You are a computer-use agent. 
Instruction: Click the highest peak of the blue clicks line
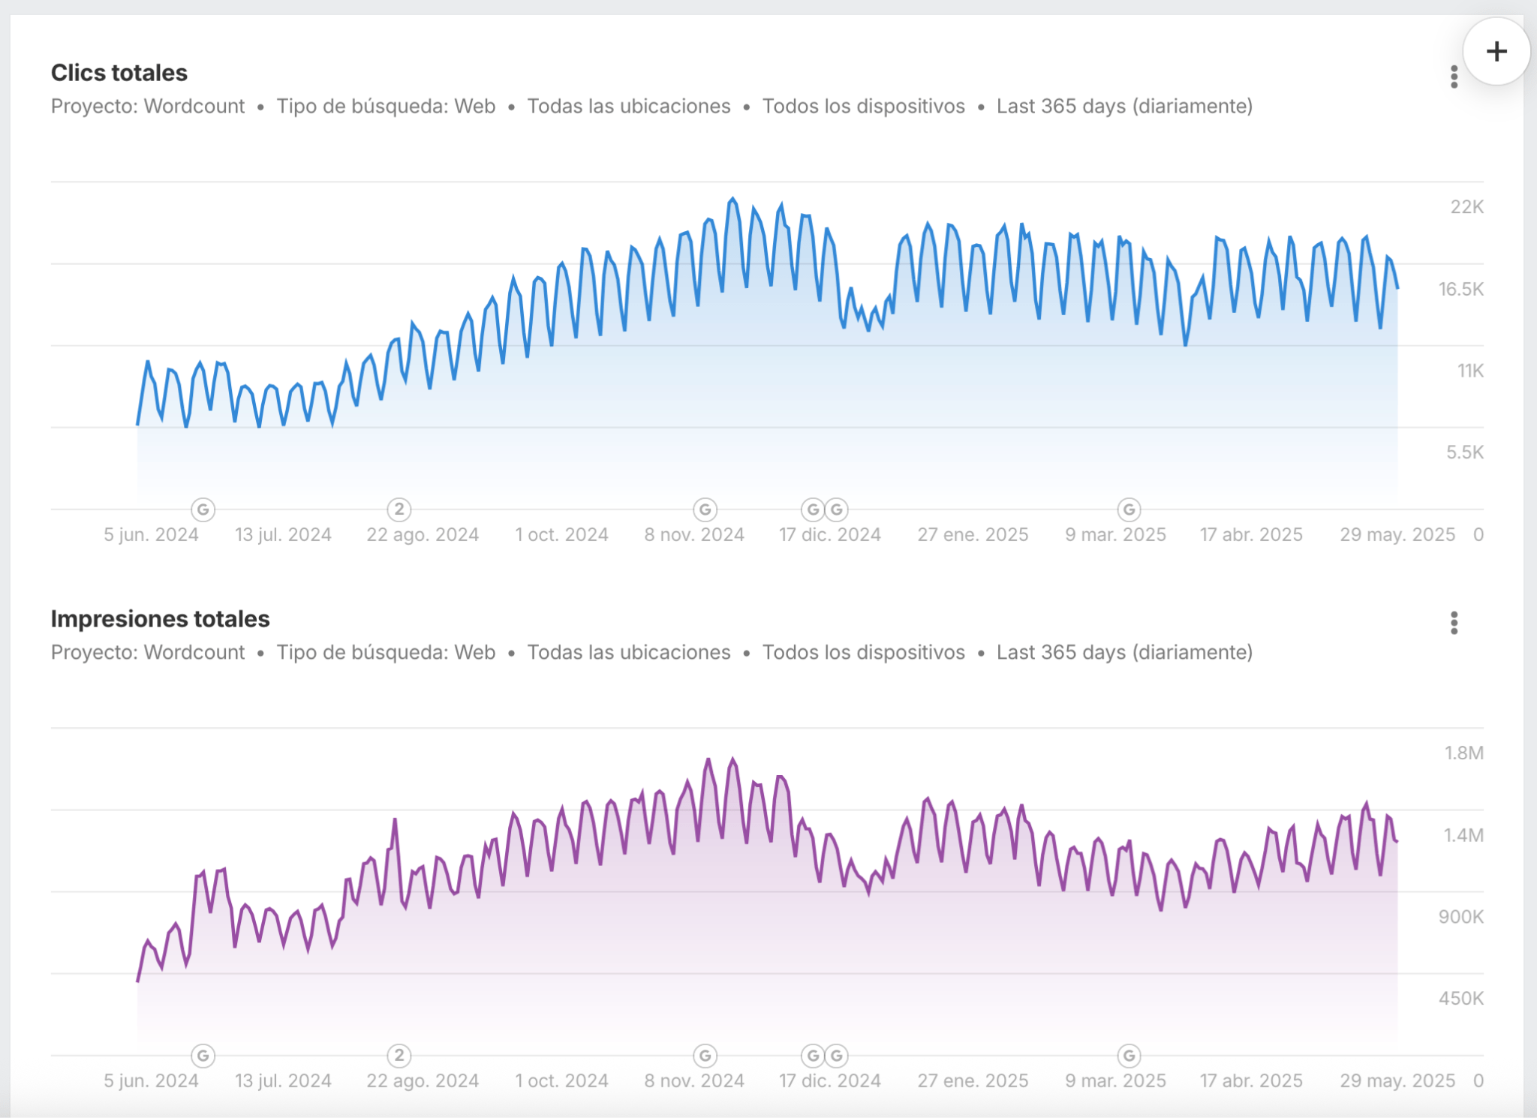tap(733, 198)
